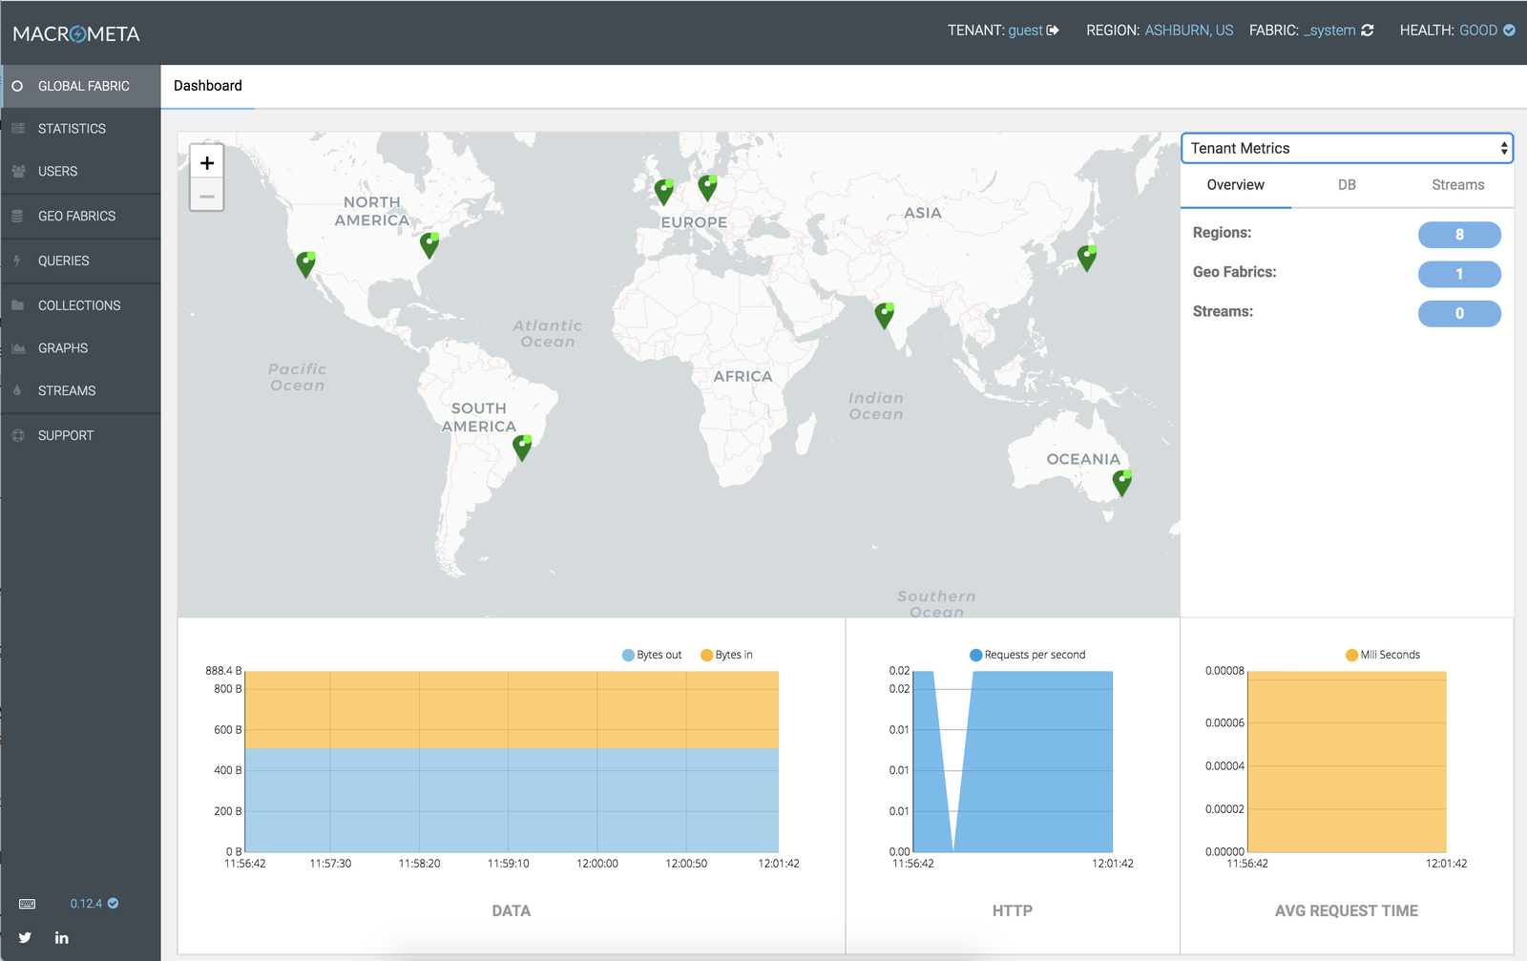The image size is (1527, 961).
Task: Open the Twitter icon link
Action: point(26,938)
